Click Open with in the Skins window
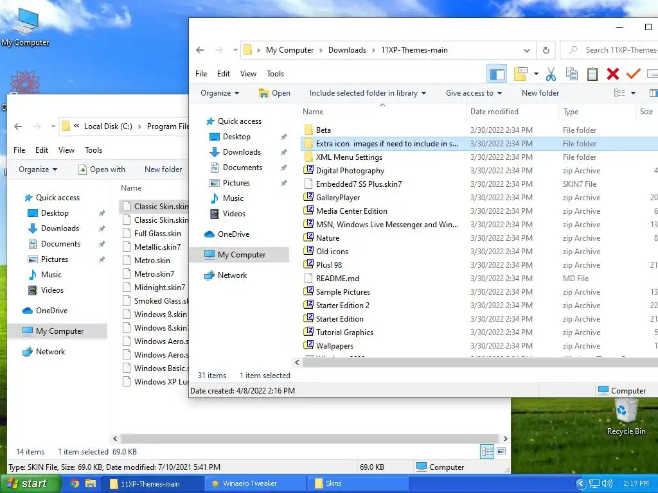Viewport: 658px width, 493px height. point(102,169)
